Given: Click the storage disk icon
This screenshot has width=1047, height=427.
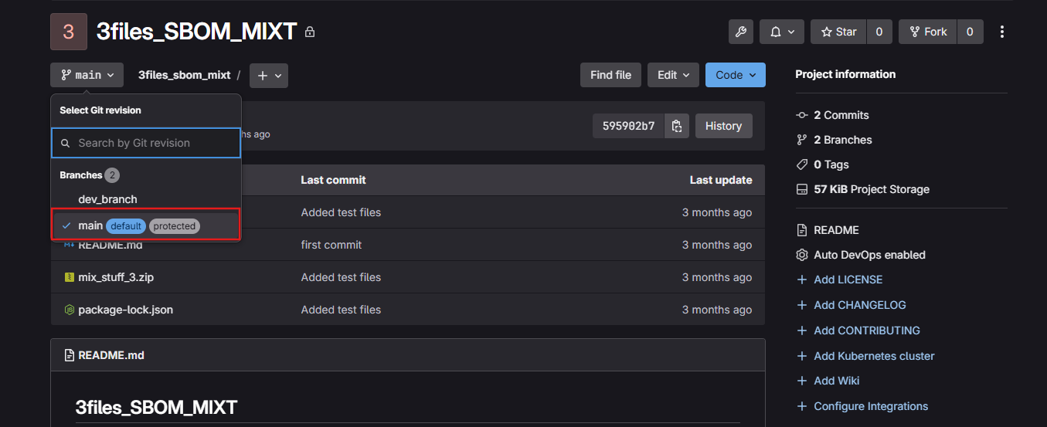Looking at the screenshot, I should 801,189.
